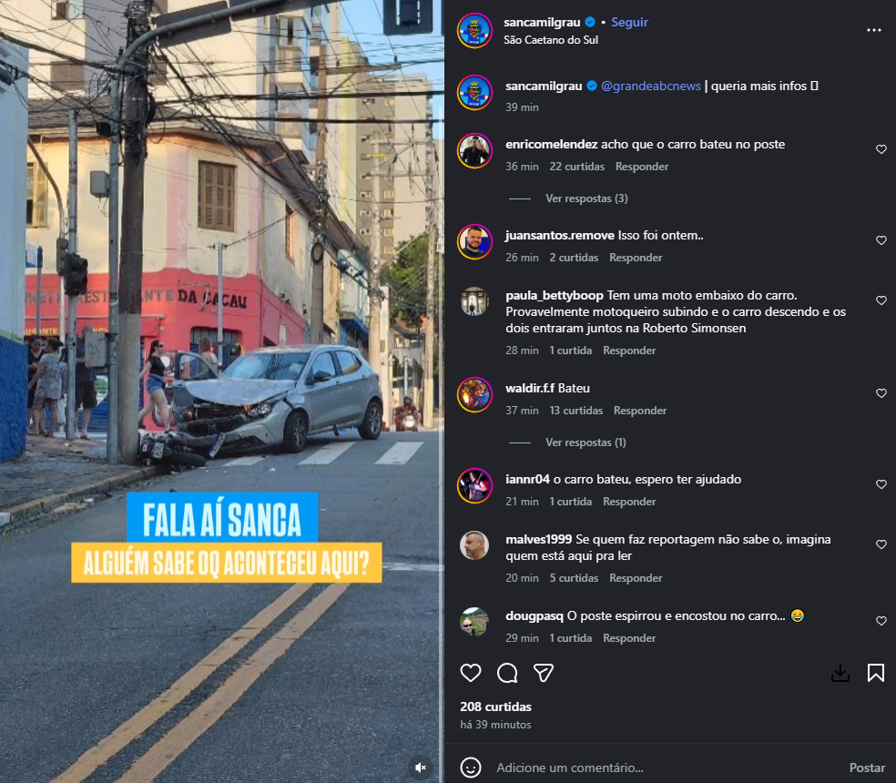Open emoji picker in comment field
Viewport: 896px width, 783px height.
tap(470, 768)
